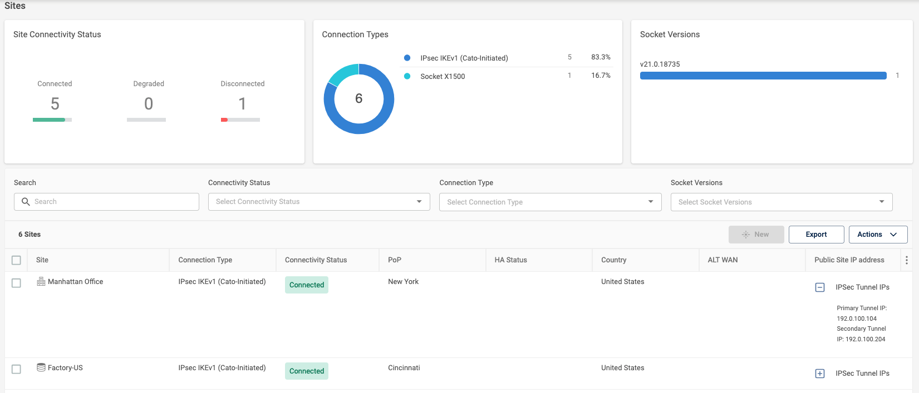The width and height of the screenshot is (919, 393).
Task: Click the search magnifier icon
Action: [26, 202]
